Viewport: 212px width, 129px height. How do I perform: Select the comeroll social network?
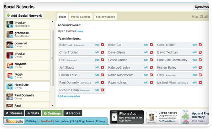[x=27, y=45]
